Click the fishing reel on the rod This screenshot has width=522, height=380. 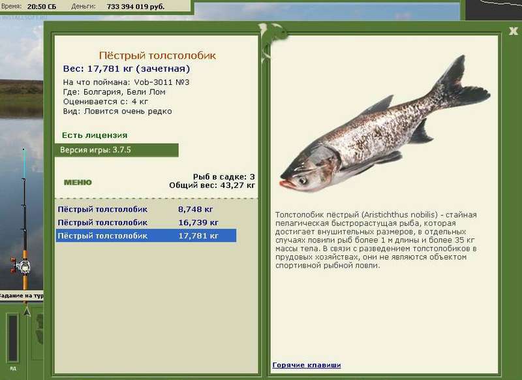click(22, 266)
